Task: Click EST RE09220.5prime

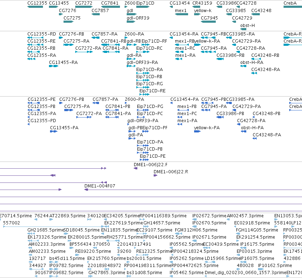Action: pyautogui.click(x=93, y=251)
